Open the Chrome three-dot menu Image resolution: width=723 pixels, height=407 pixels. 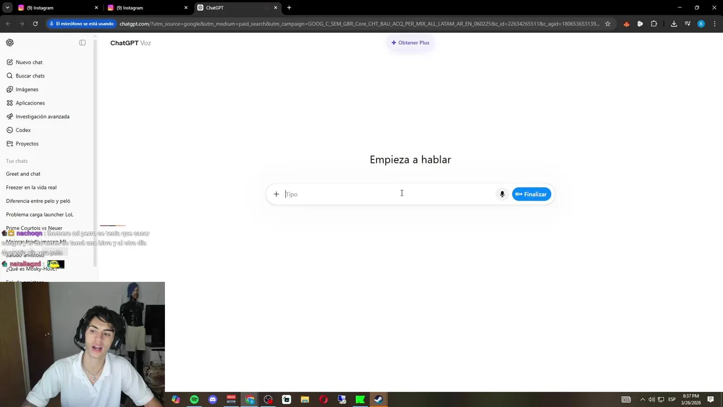715,24
